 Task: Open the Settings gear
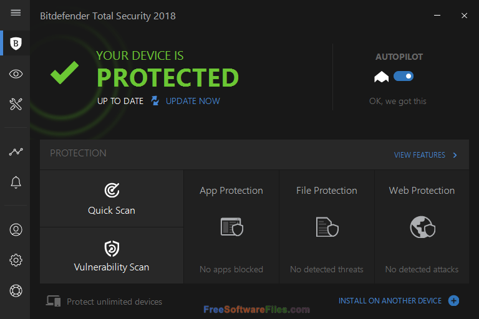[16, 260]
